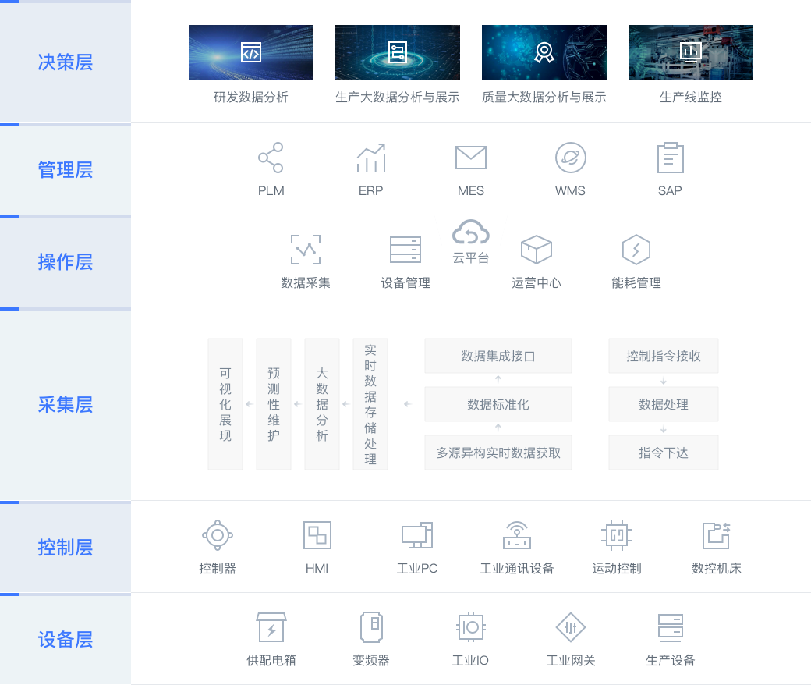Screen dimensions: 811x685
Task: Click the HMI overlapping squares icon
Action: coord(317,535)
